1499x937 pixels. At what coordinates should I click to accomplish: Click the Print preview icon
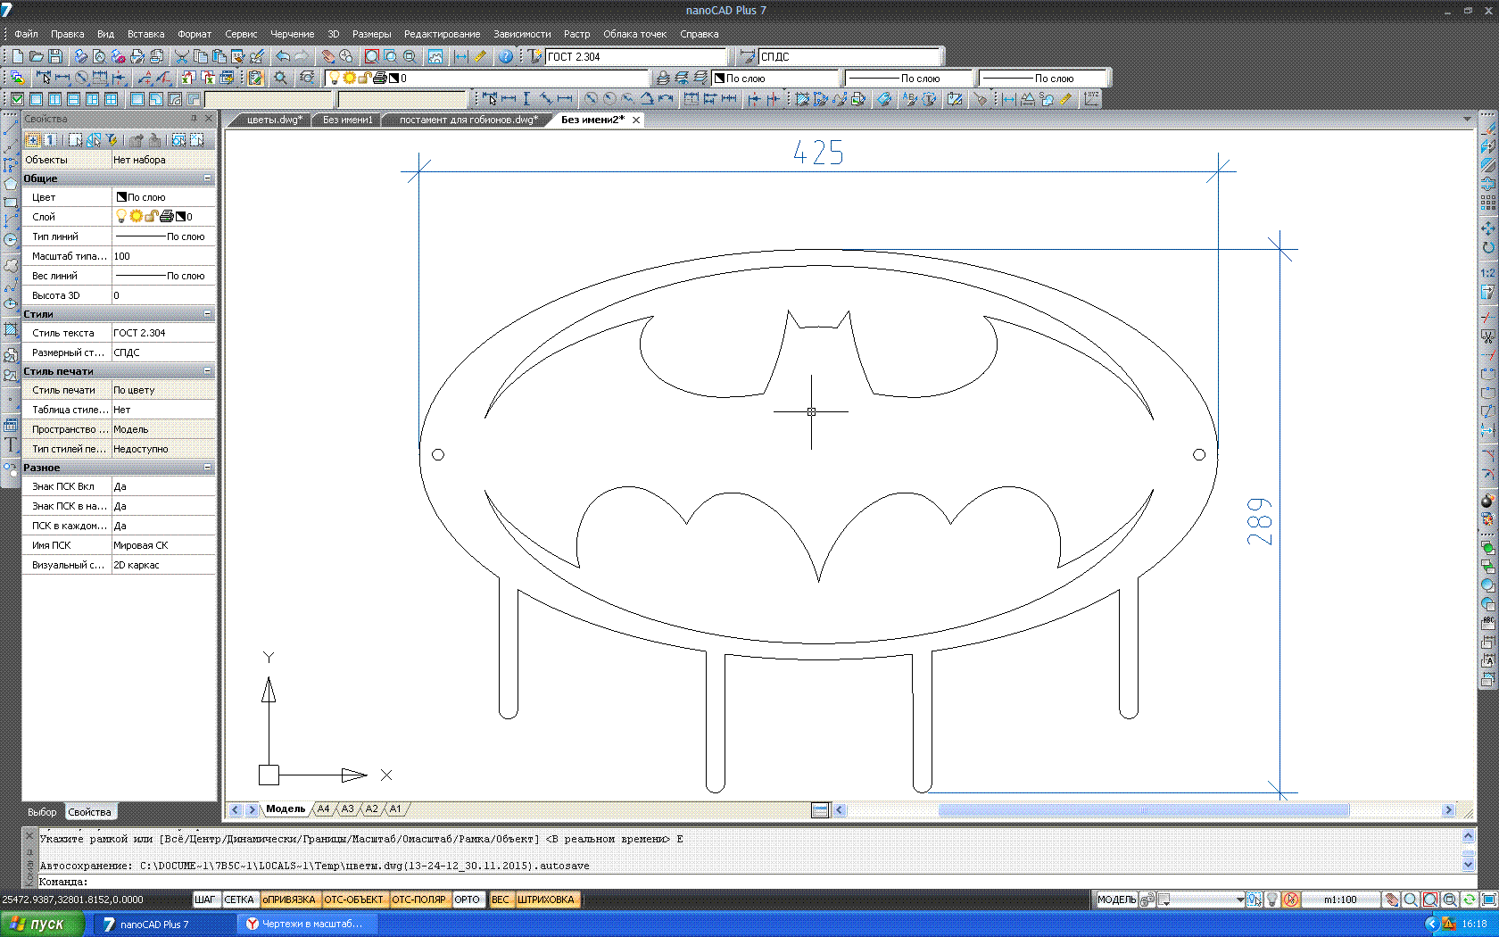tap(100, 56)
